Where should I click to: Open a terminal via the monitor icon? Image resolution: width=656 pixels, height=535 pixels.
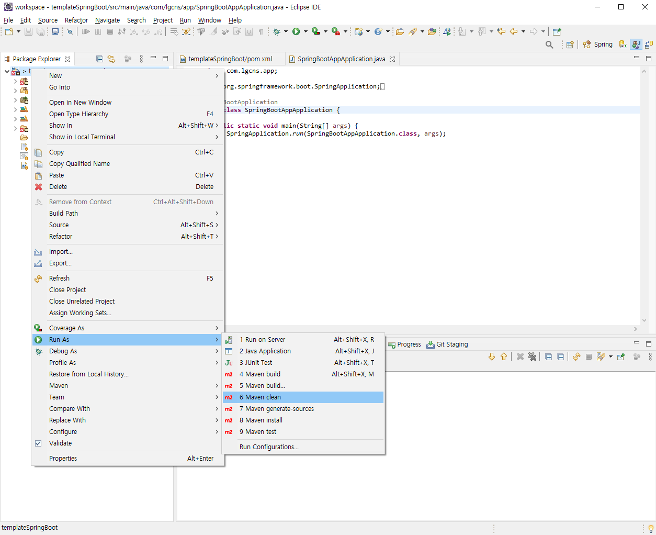click(x=55, y=31)
